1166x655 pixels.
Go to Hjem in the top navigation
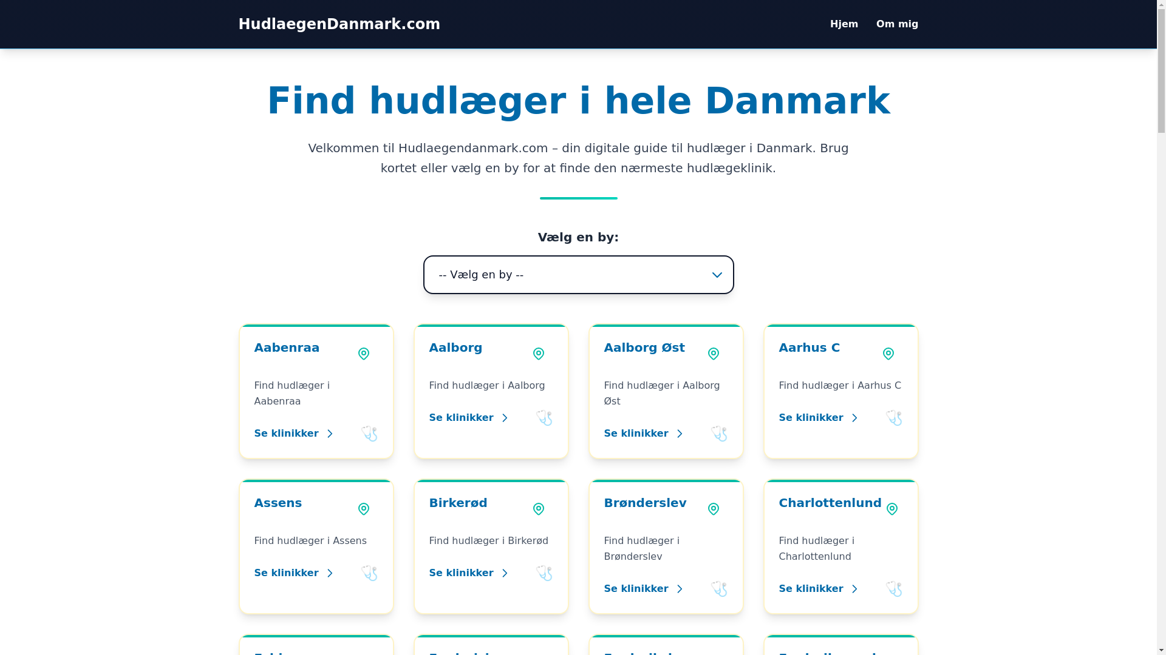tap(844, 24)
